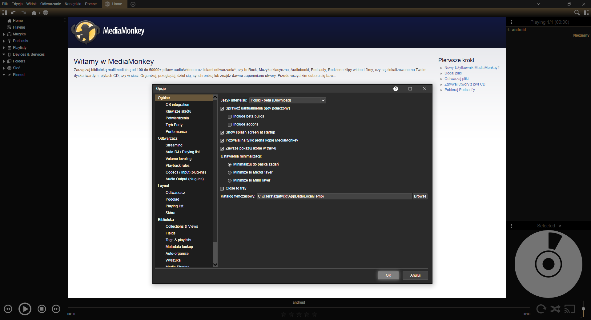Image resolution: width=591 pixels, height=320 pixels.
Task: Toggle the right panel layout icon
Action: click(586, 13)
